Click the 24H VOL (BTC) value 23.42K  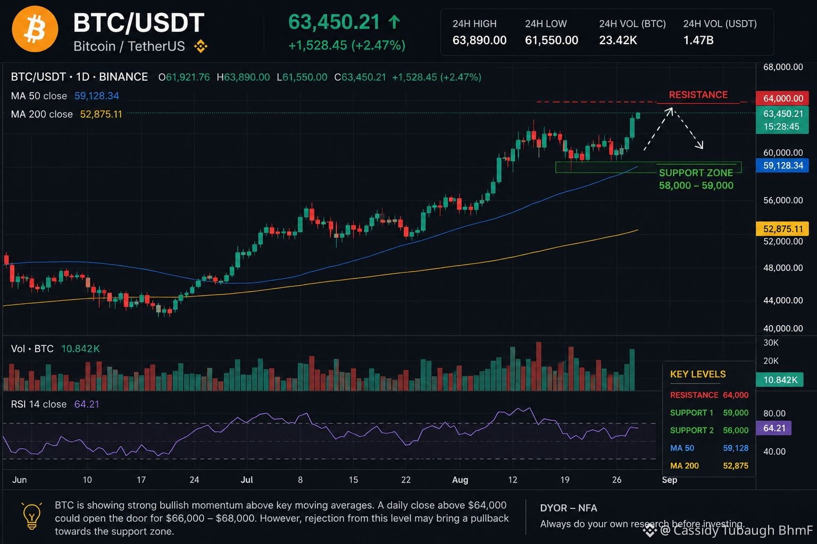(x=618, y=40)
